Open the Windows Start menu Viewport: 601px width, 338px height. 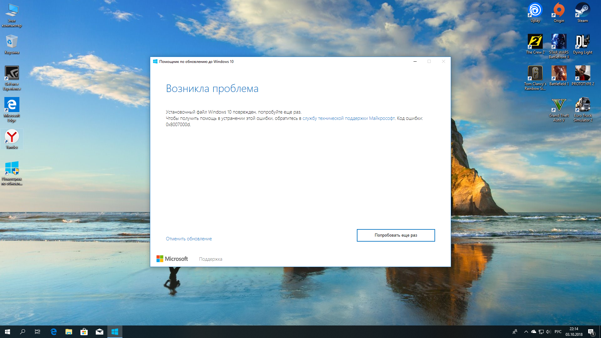tap(8, 332)
